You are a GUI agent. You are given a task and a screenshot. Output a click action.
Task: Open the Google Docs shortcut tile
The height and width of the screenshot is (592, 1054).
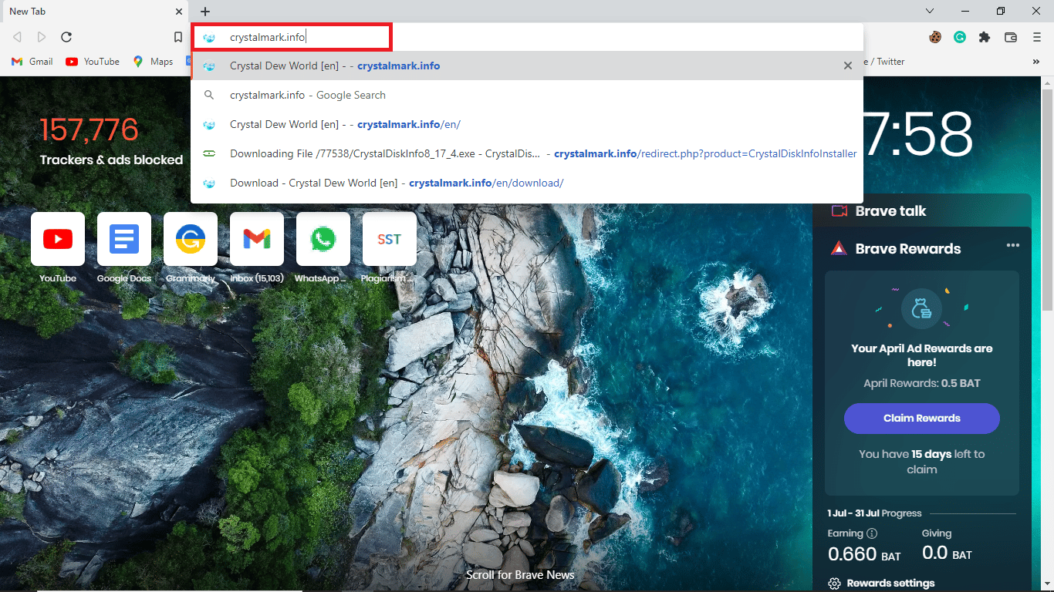[124, 240]
